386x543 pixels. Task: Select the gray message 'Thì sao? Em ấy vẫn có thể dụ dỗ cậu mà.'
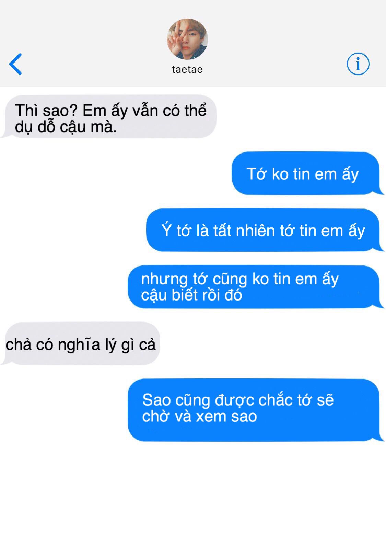[109, 117]
